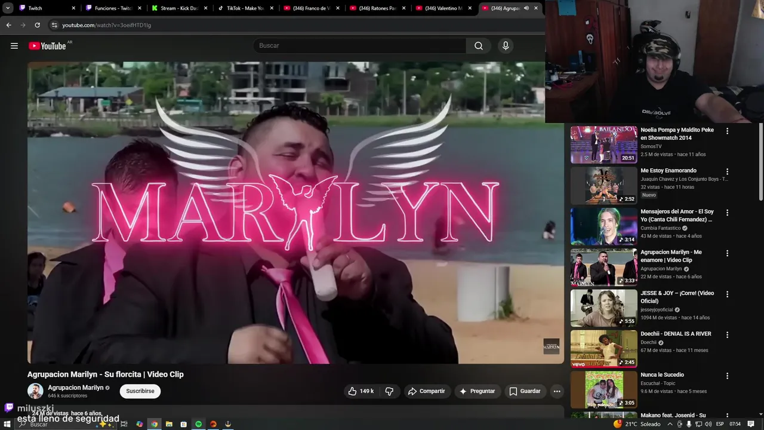Viewport: 764px width, 430px height.
Task: Mute the Agrupacion tab via speaker icon
Action: [526, 8]
